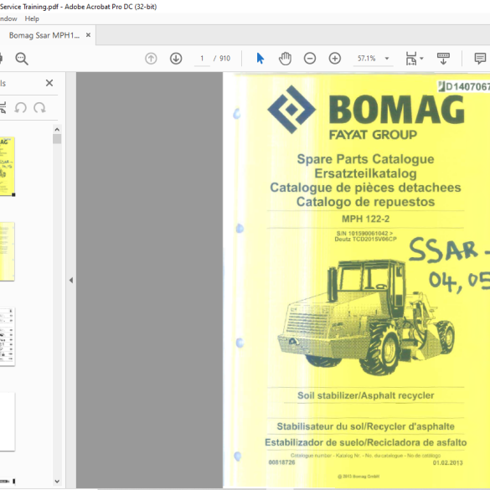Click the "MPH 122-2" model text
The width and height of the screenshot is (490, 490).
(x=366, y=219)
